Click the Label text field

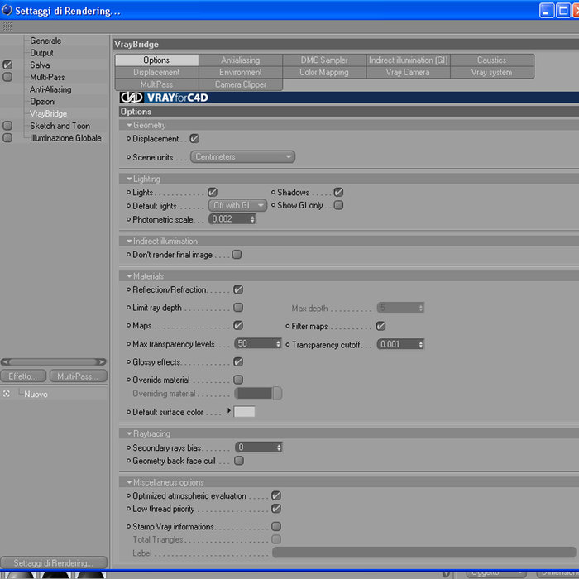coord(424,553)
